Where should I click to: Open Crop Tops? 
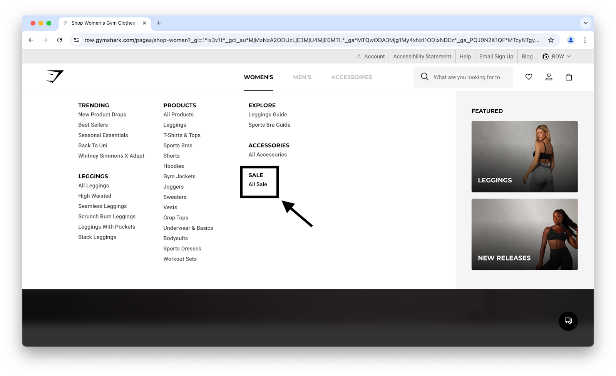pos(176,218)
